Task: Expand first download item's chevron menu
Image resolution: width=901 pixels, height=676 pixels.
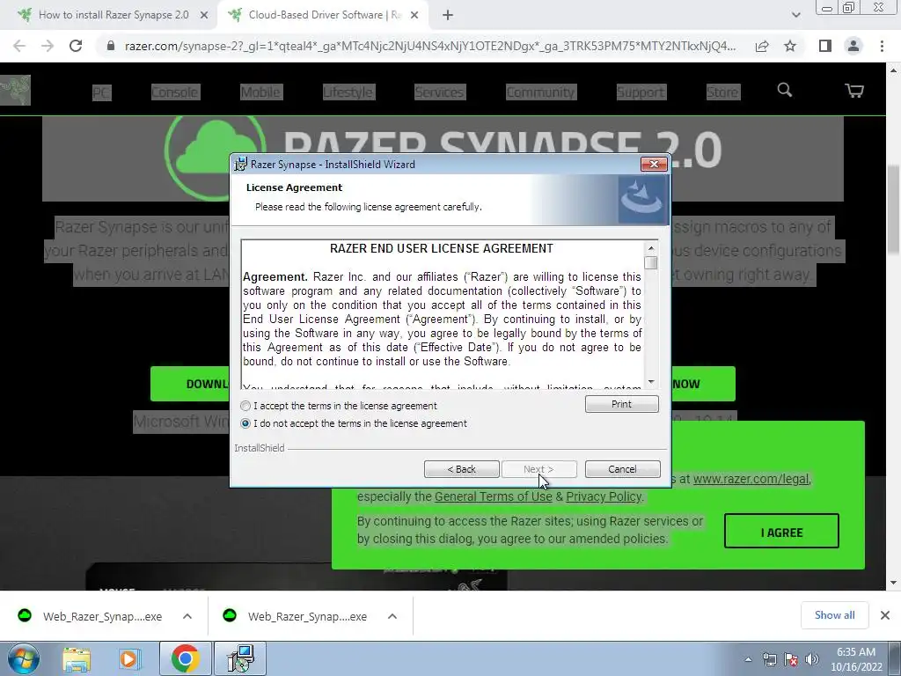Action: (x=187, y=616)
